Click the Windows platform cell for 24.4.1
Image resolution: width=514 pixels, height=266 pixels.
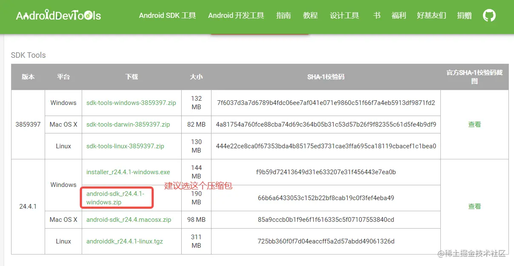point(63,185)
